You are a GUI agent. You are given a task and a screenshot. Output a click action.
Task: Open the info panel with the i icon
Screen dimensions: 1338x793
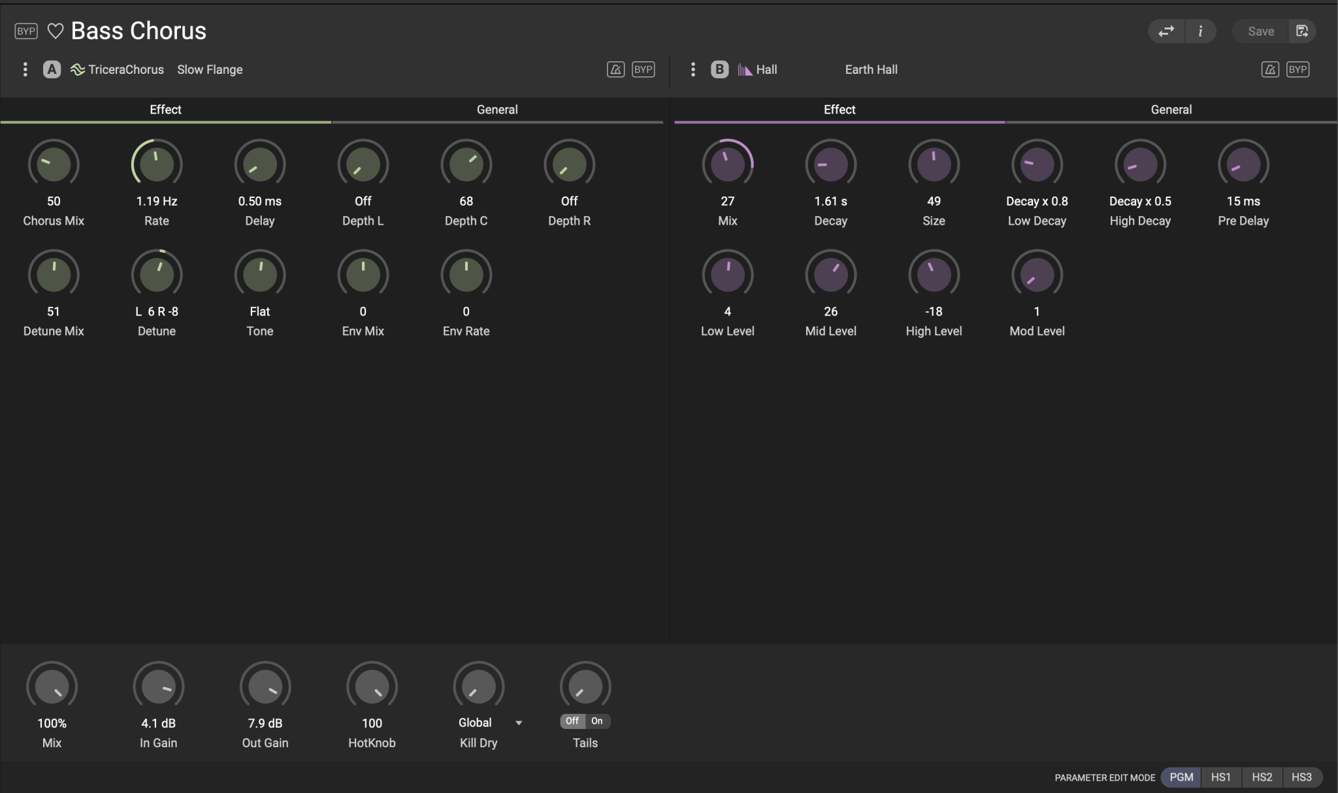[x=1200, y=31]
